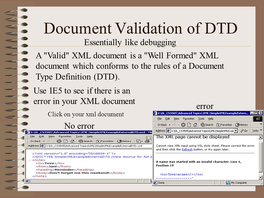Click status bar IE icon in No error window
The width and height of the screenshot is (264, 198).
point(28,181)
